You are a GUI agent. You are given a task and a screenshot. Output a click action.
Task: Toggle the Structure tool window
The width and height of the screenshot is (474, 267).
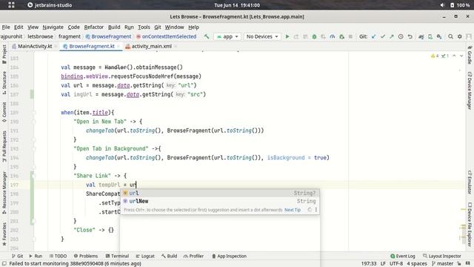[4, 82]
